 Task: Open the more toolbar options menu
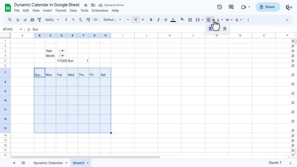tap(248, 19)
